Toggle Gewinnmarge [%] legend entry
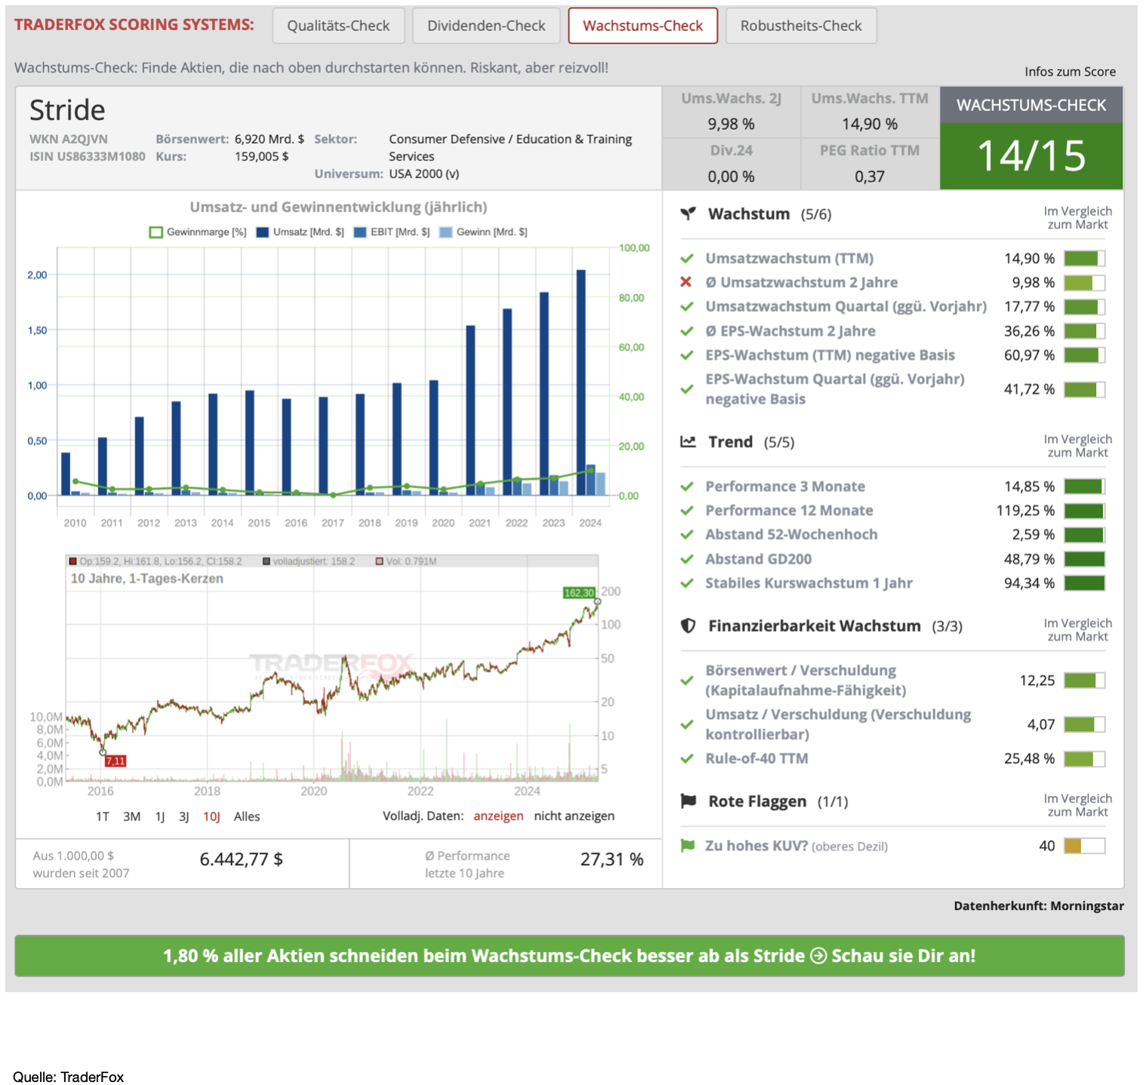The width and height of the screenshot is (1146, 1085). (x=199, y=232)
